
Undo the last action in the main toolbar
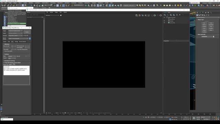pyautogui.click(x=2, y=6)
